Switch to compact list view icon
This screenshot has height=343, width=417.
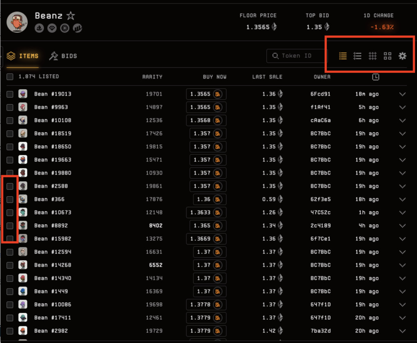(343, 56)
